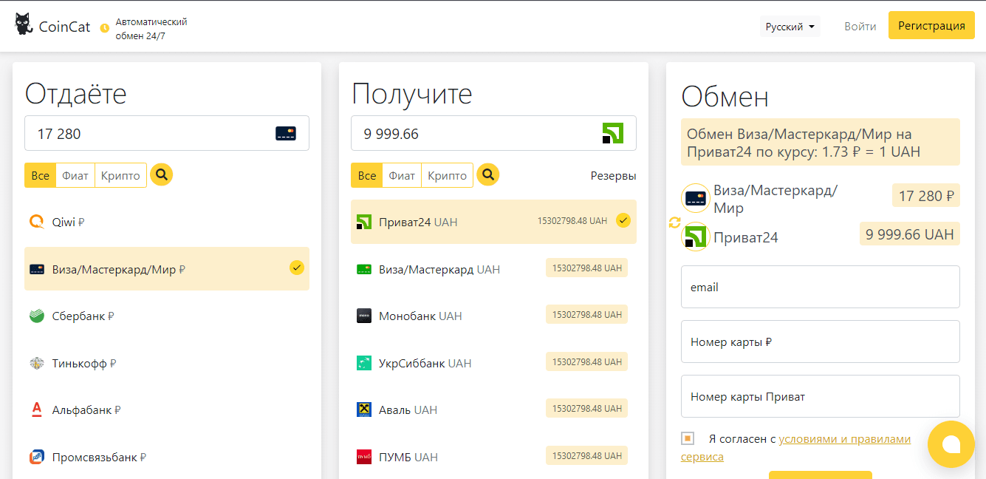Screen dimensions: 986x479
Task: Open the Русский language dropdown
Action: [790, 27]
